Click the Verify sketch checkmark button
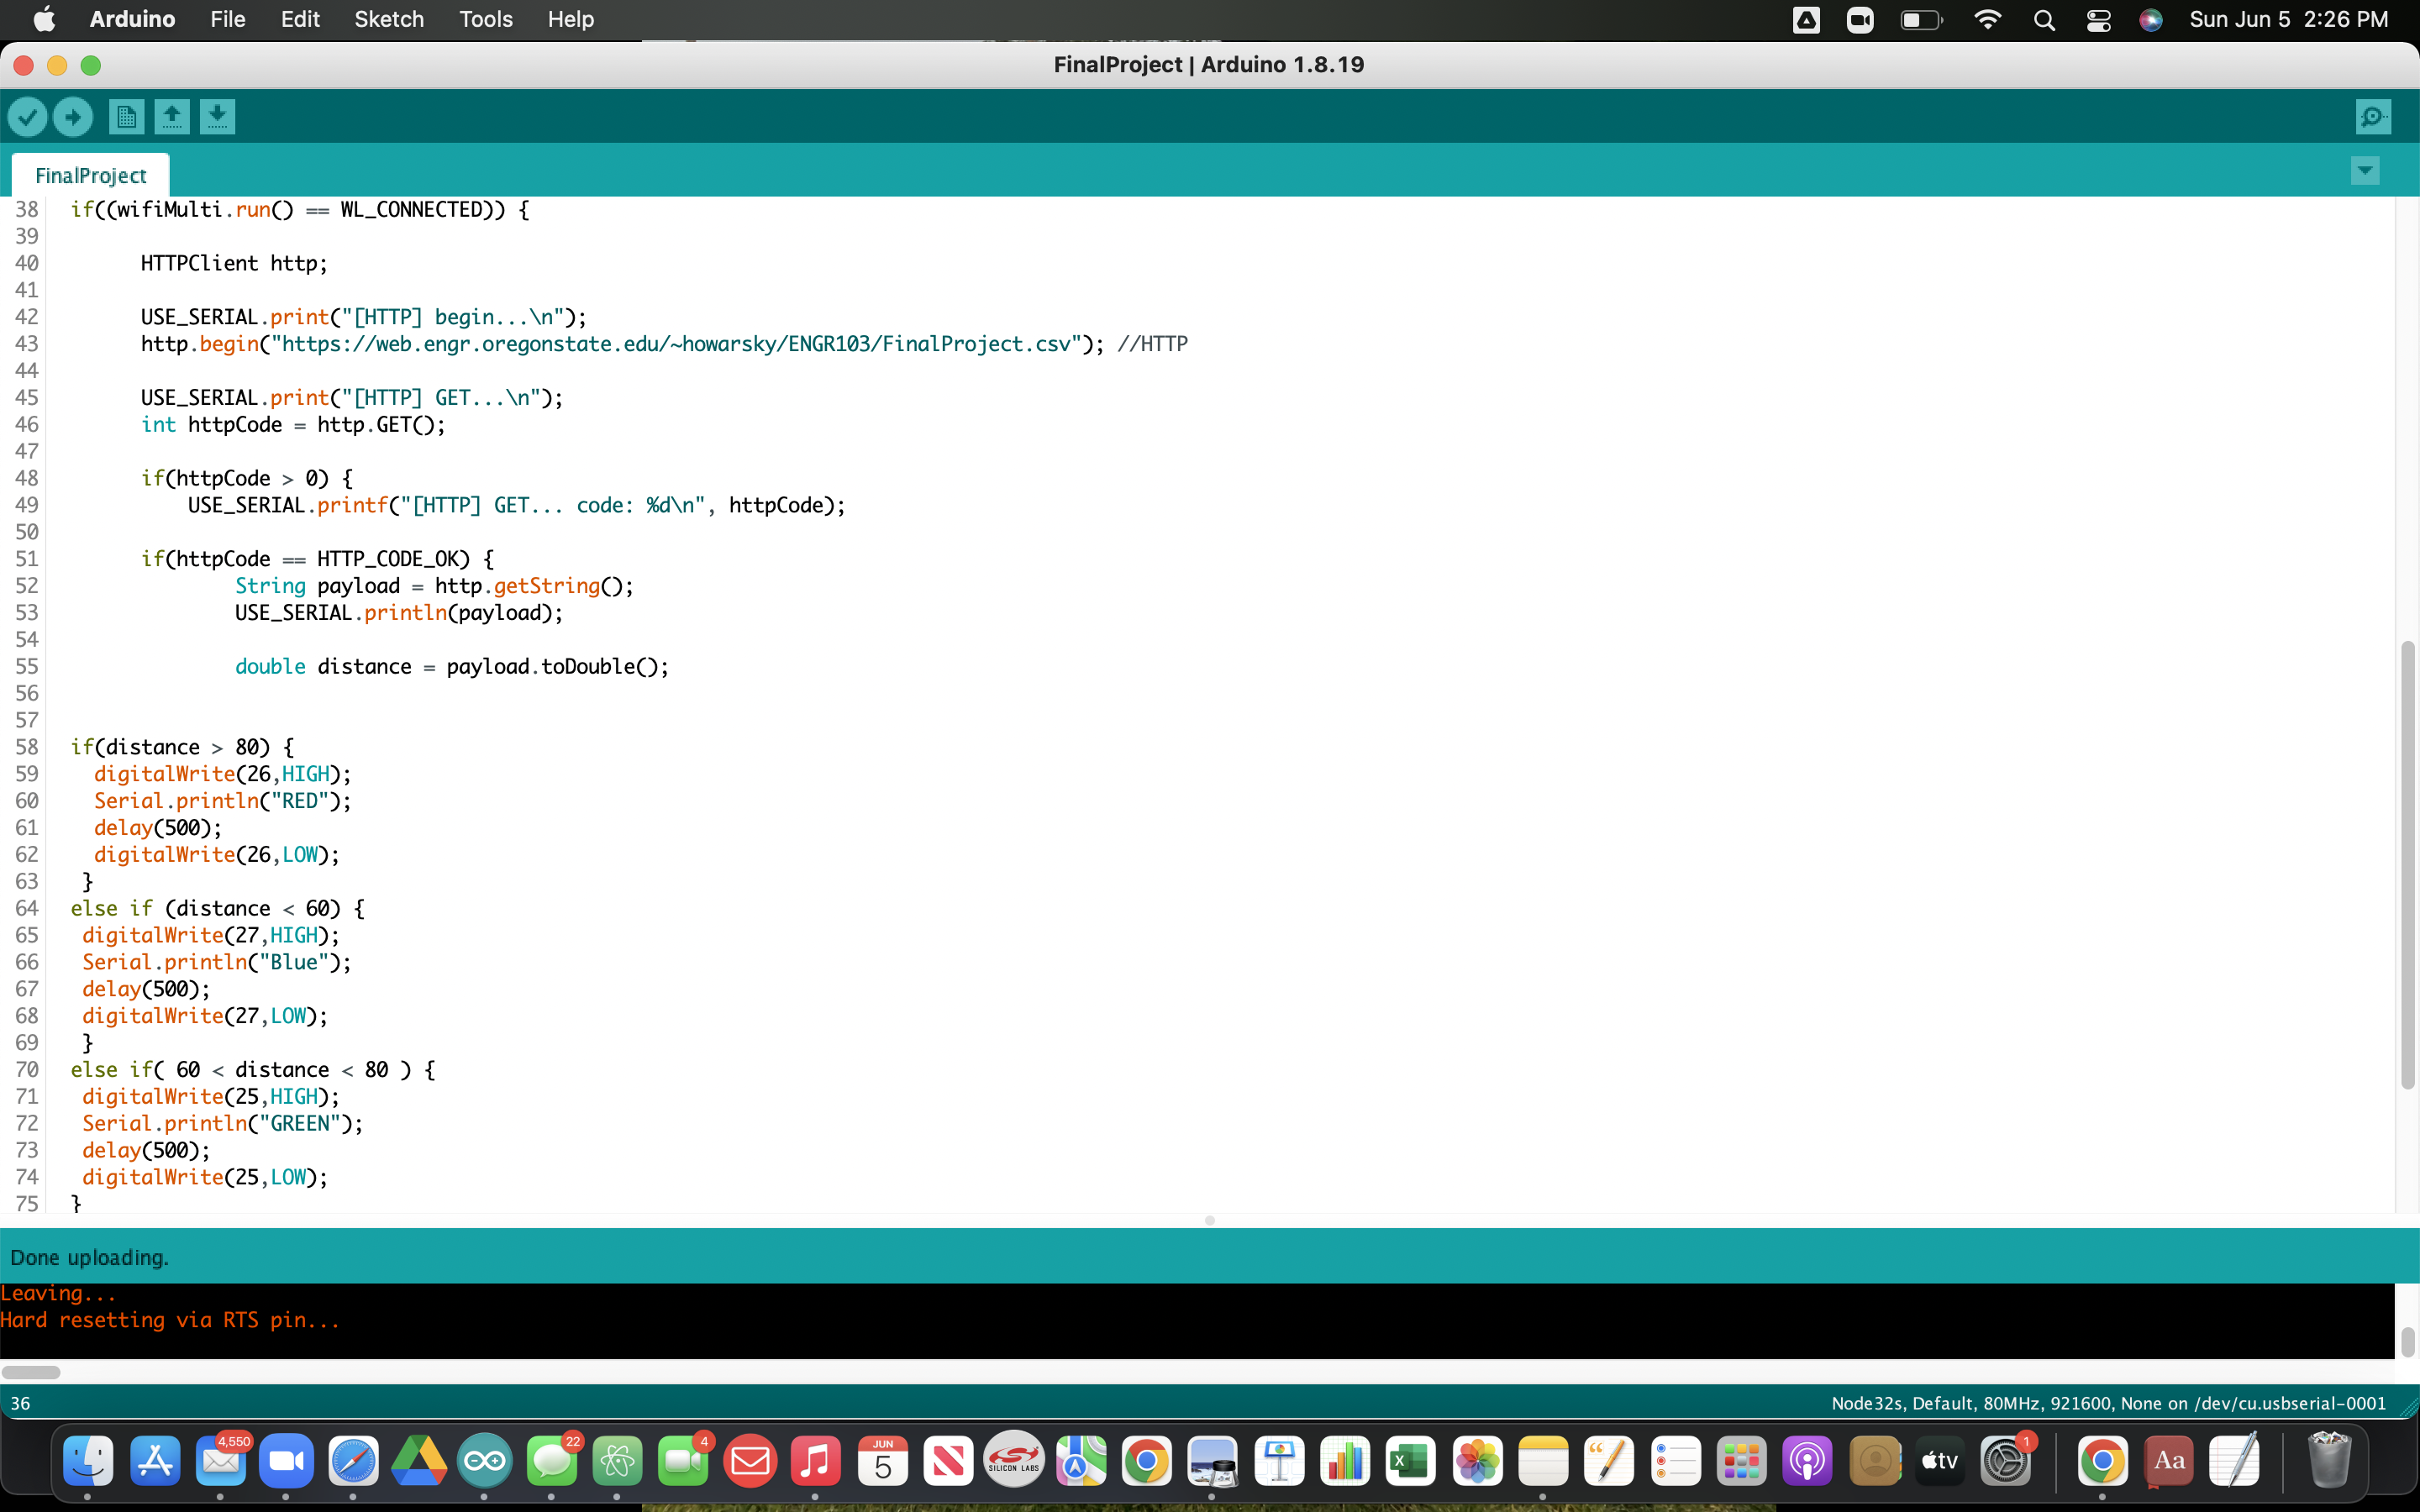 (x=28, y=117)
